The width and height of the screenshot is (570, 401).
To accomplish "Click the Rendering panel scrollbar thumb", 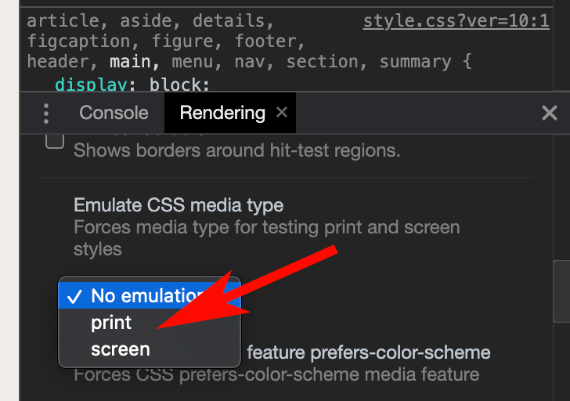I will pyautogui.click(x=561, y=291).
